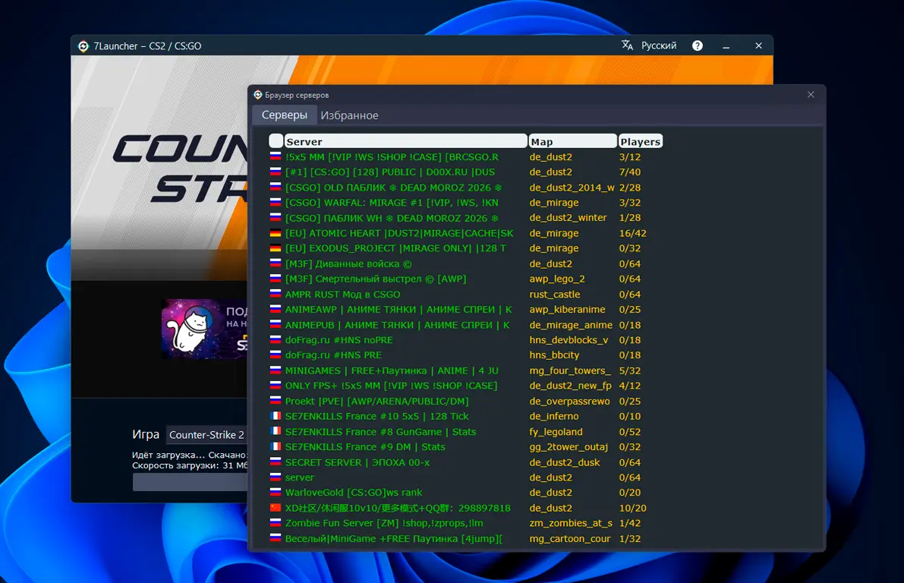Click German flag beside ATOMIC HEART server

tap(276, 233)
